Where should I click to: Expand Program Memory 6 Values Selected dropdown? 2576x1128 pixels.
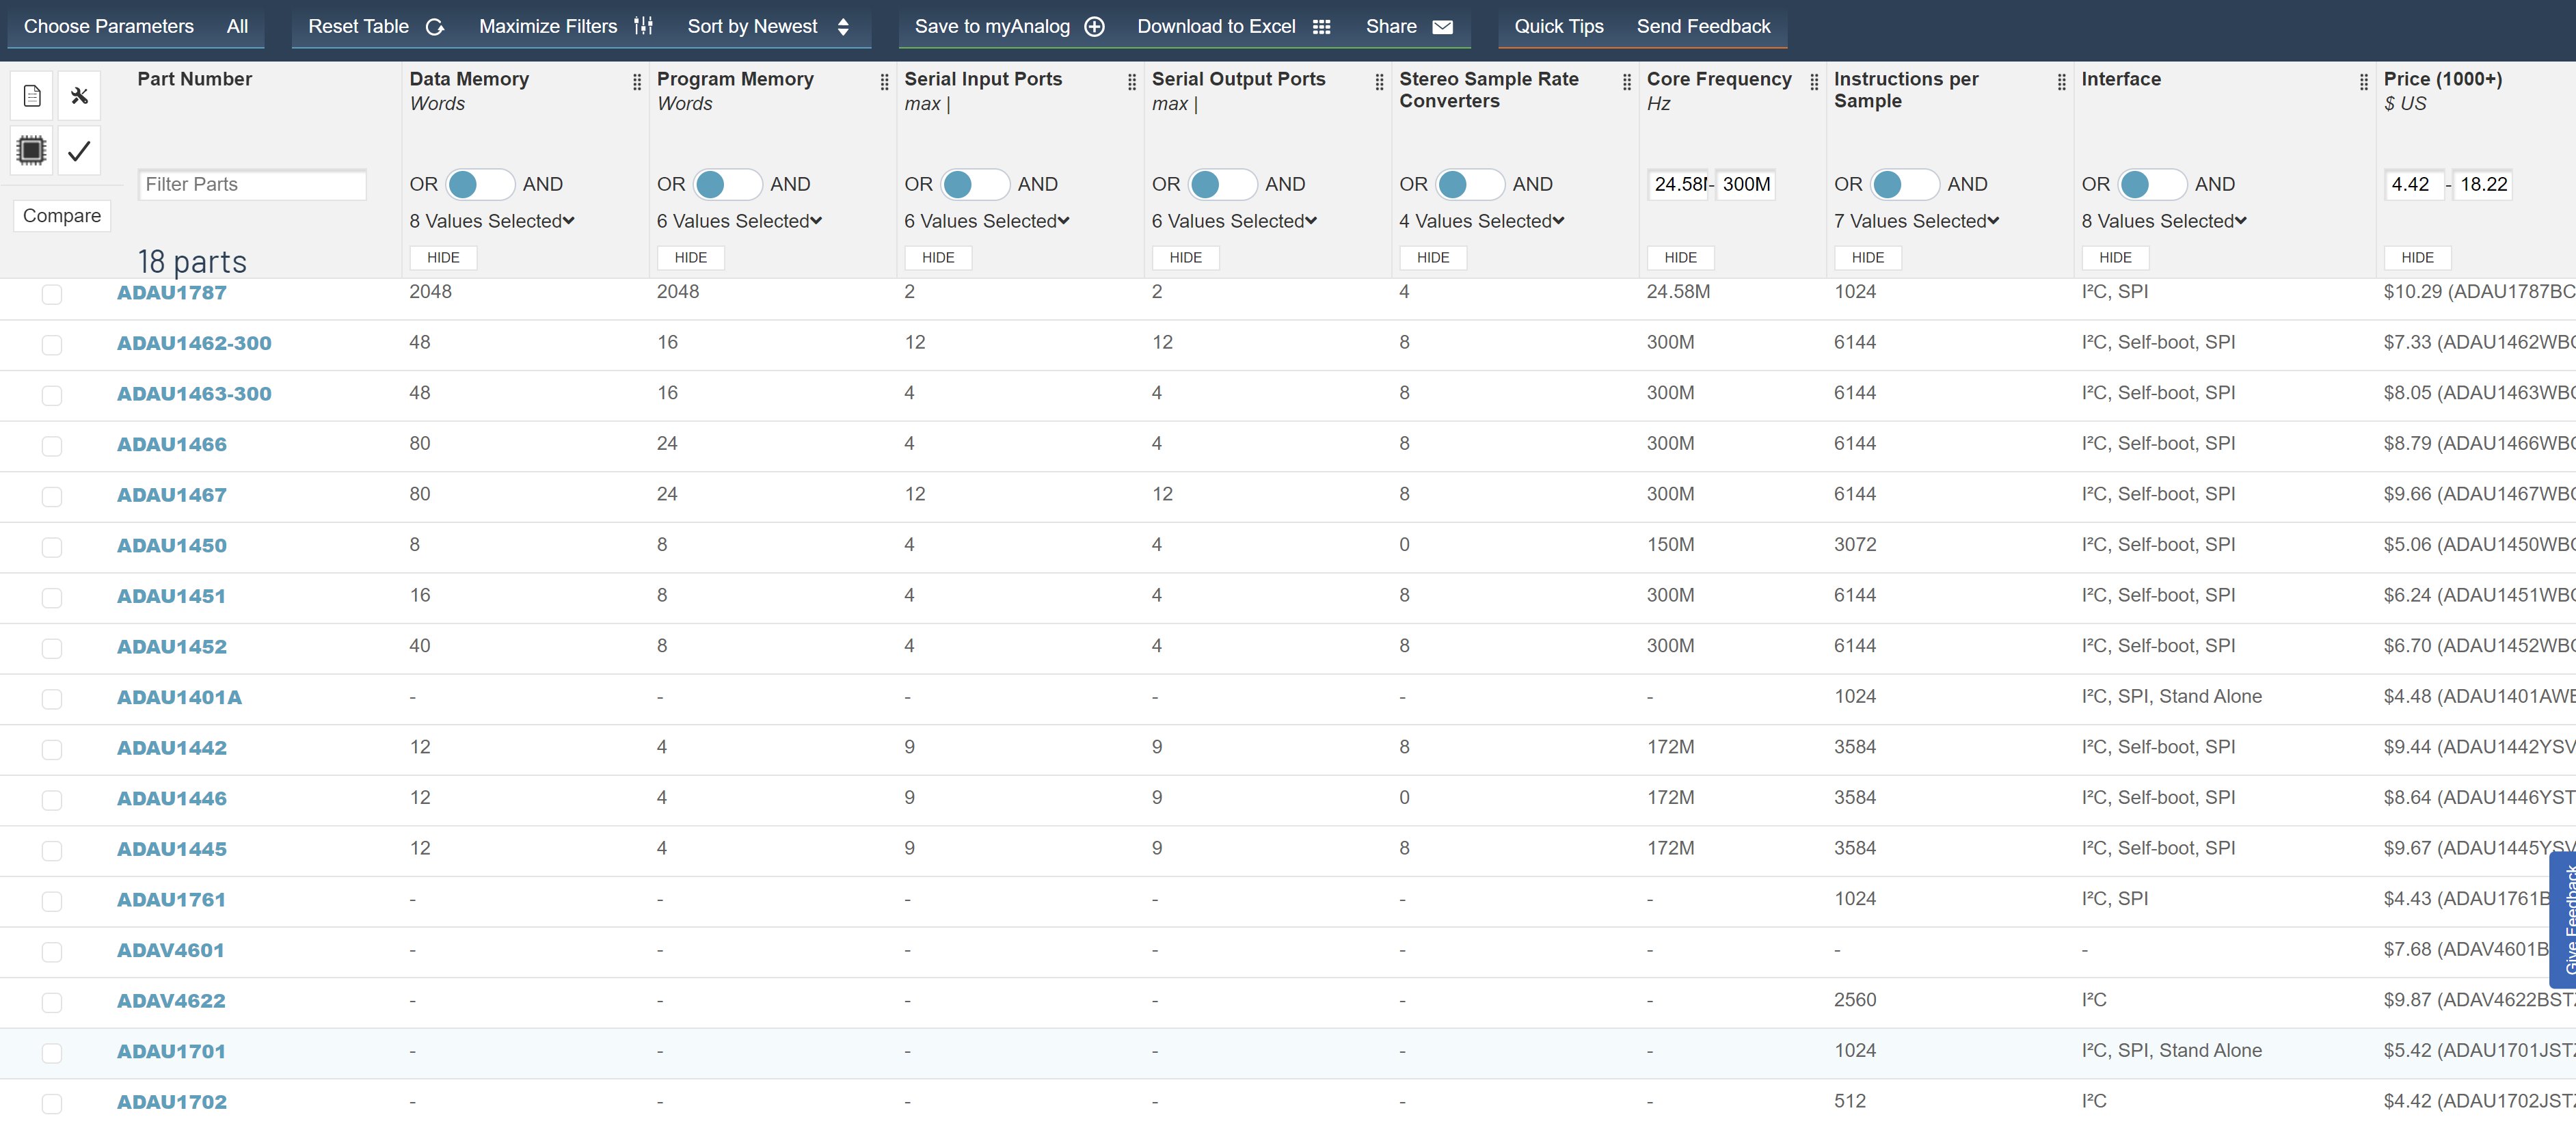(739, 221)
